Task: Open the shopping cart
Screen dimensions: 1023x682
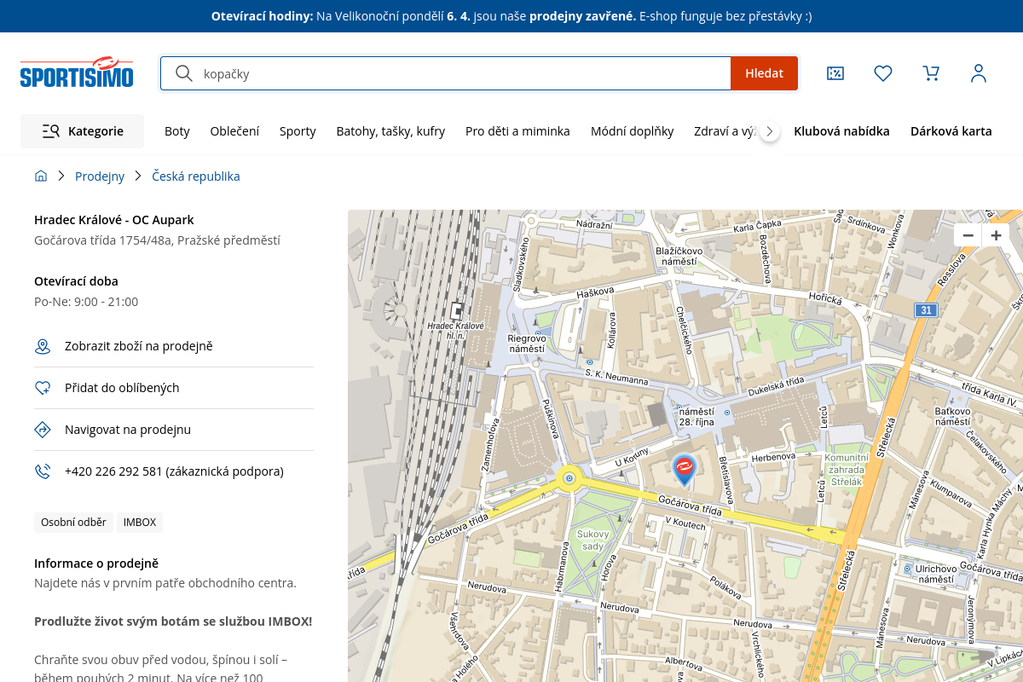Action: coord(931,73)
